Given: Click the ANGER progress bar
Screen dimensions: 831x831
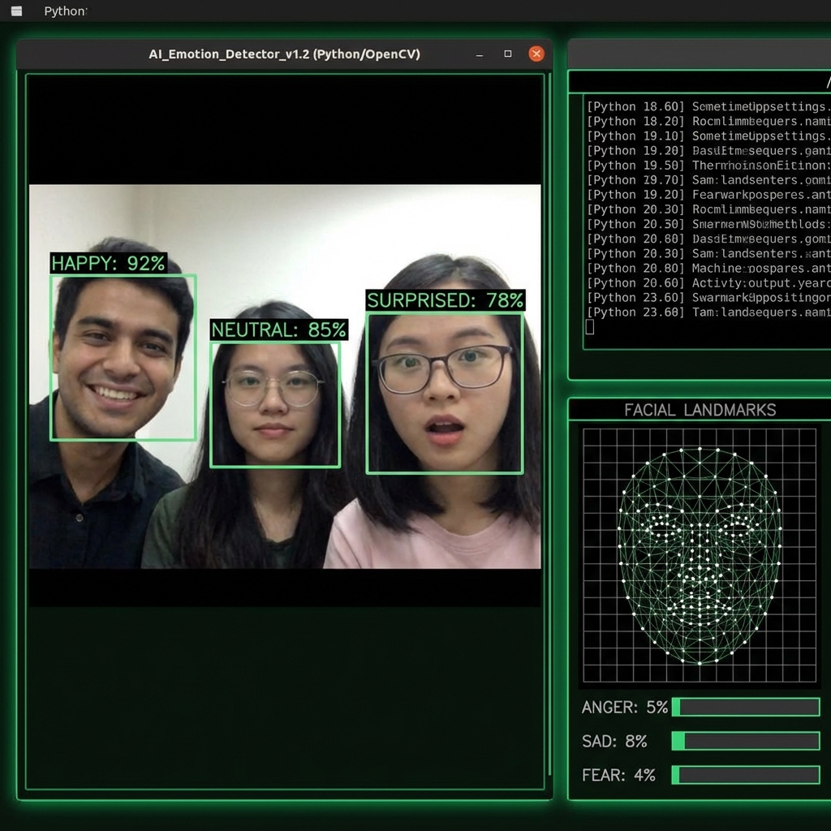Looking at the screenshot, I should coord(746,707).
